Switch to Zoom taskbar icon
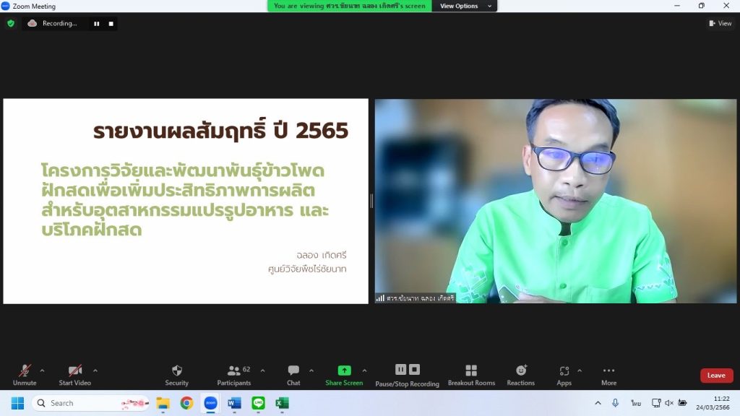This screenshot has width=740, height=416. [x=210, y=403]
